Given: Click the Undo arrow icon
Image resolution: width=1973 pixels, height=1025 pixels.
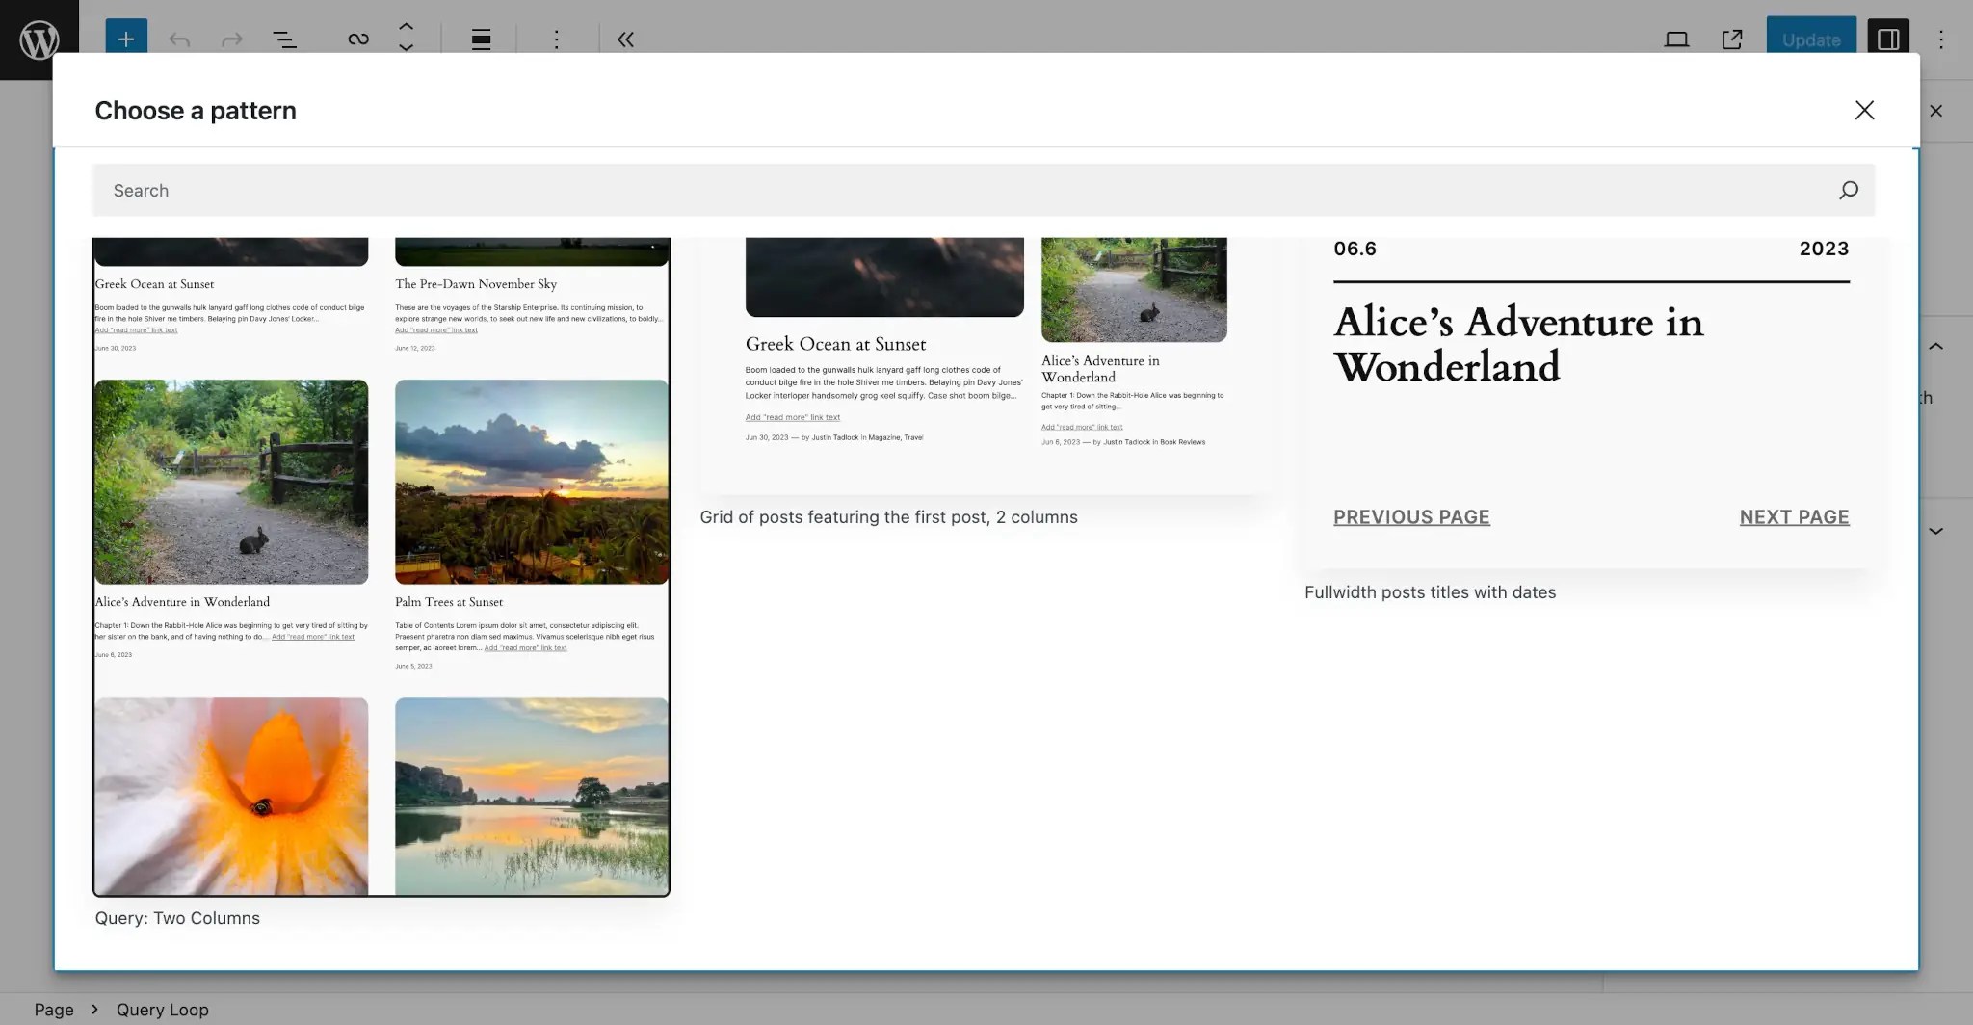Looking at the screenshot, I should pos(178,39).
